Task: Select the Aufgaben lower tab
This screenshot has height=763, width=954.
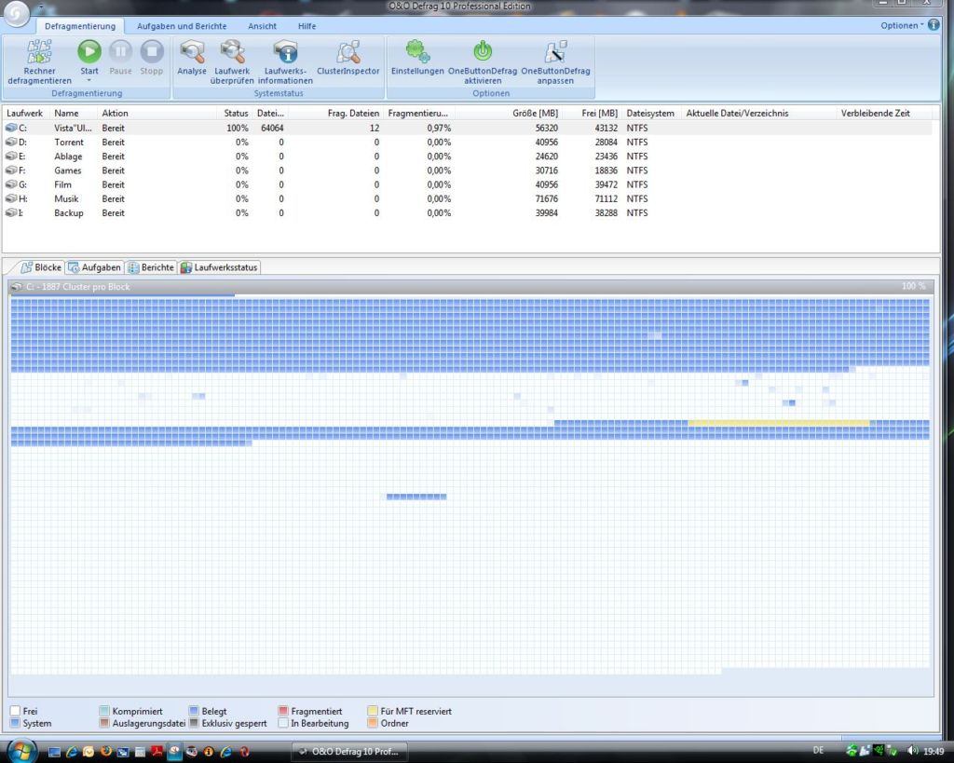Action: coord(94,267)
